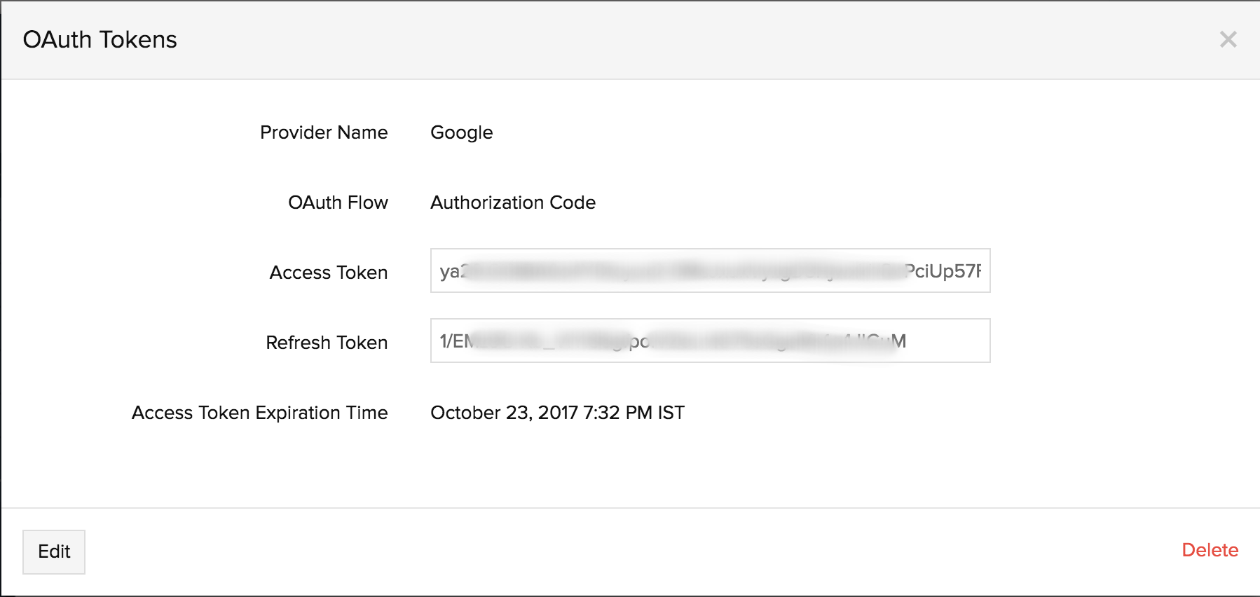Click the Provider Name label
The height and width of the screenshot is (597, 1260).
tap(324, 132)
